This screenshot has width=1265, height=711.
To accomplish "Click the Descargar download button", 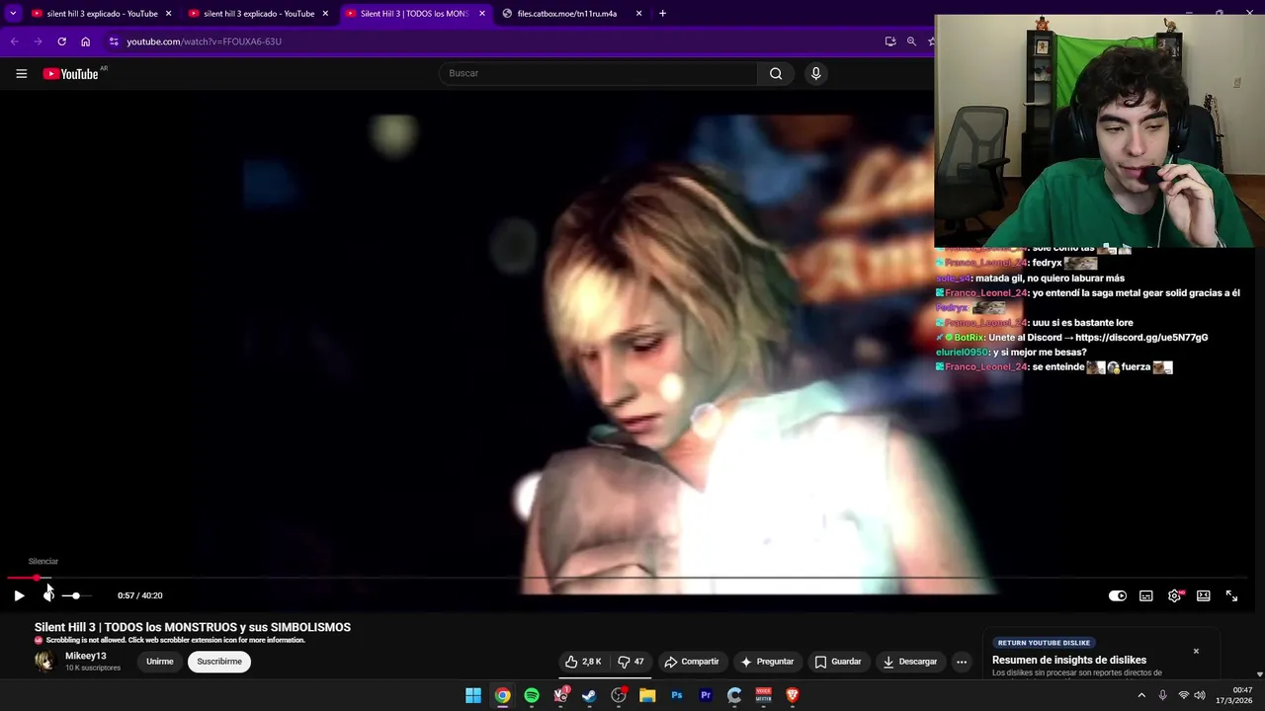I will tap(910, 662).
